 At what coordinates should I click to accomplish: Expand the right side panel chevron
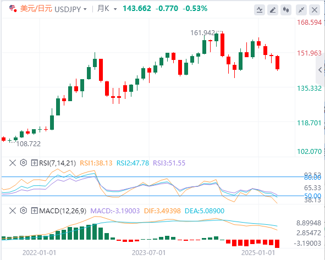pyautogui.click(x=321, y=70)
